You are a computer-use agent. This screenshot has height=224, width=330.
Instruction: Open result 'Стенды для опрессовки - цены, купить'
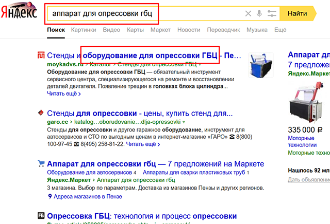click(x=140, y=113)
